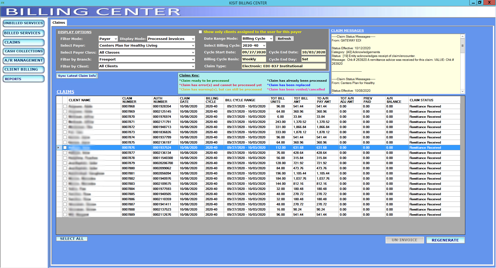This screenshot has width=496, height=268.
Task: Open Select Payer dropdown
Action: [x=147, y=45]
